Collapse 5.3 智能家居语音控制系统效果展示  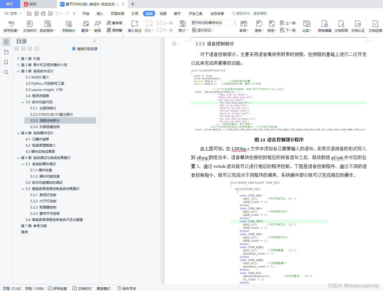click(x=23, y=189)
